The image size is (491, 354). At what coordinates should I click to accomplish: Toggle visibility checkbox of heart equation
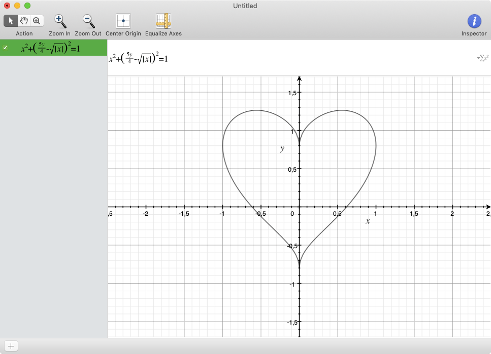[x=5, y=48]
